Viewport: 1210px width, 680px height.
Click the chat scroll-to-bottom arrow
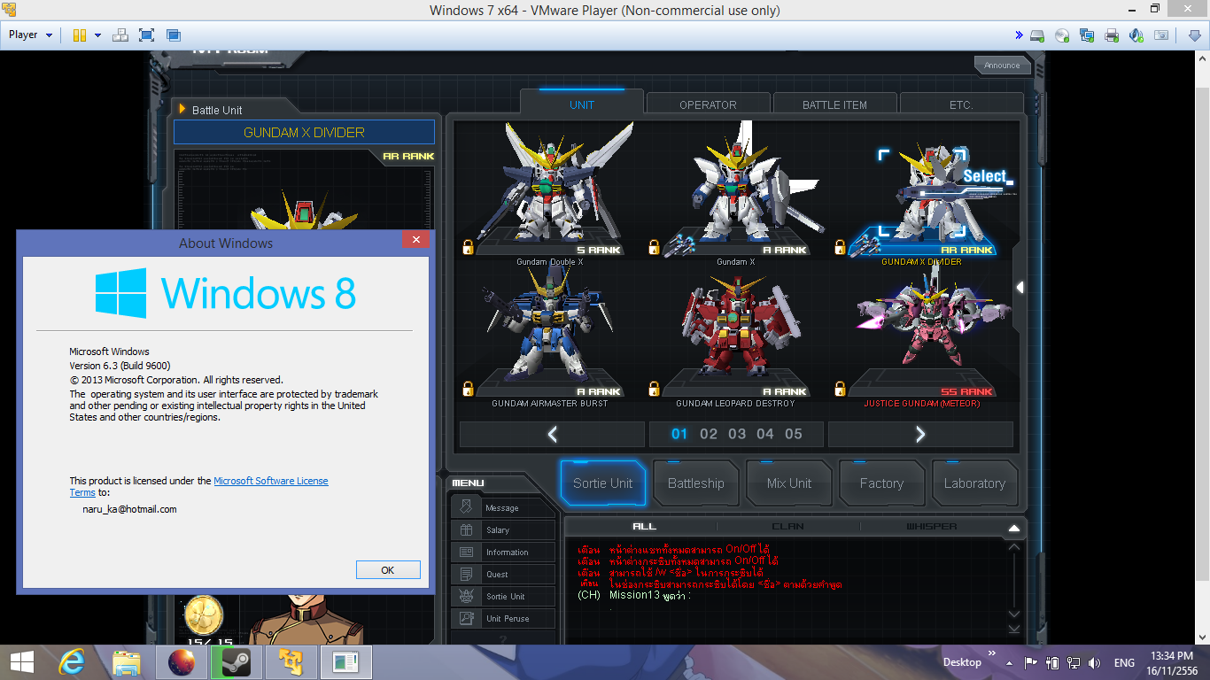pos(1014,629)
